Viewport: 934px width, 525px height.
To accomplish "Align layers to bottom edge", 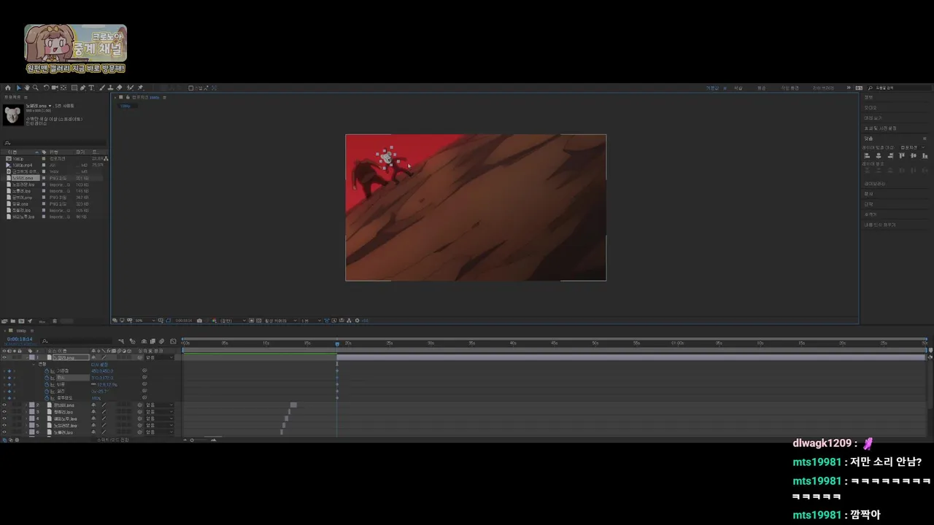I will (925, 155).
